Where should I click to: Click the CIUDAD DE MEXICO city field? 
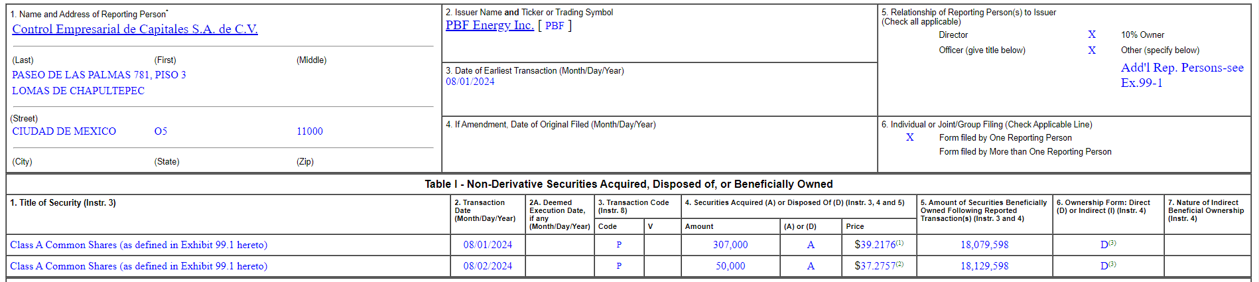click(64, 131)
